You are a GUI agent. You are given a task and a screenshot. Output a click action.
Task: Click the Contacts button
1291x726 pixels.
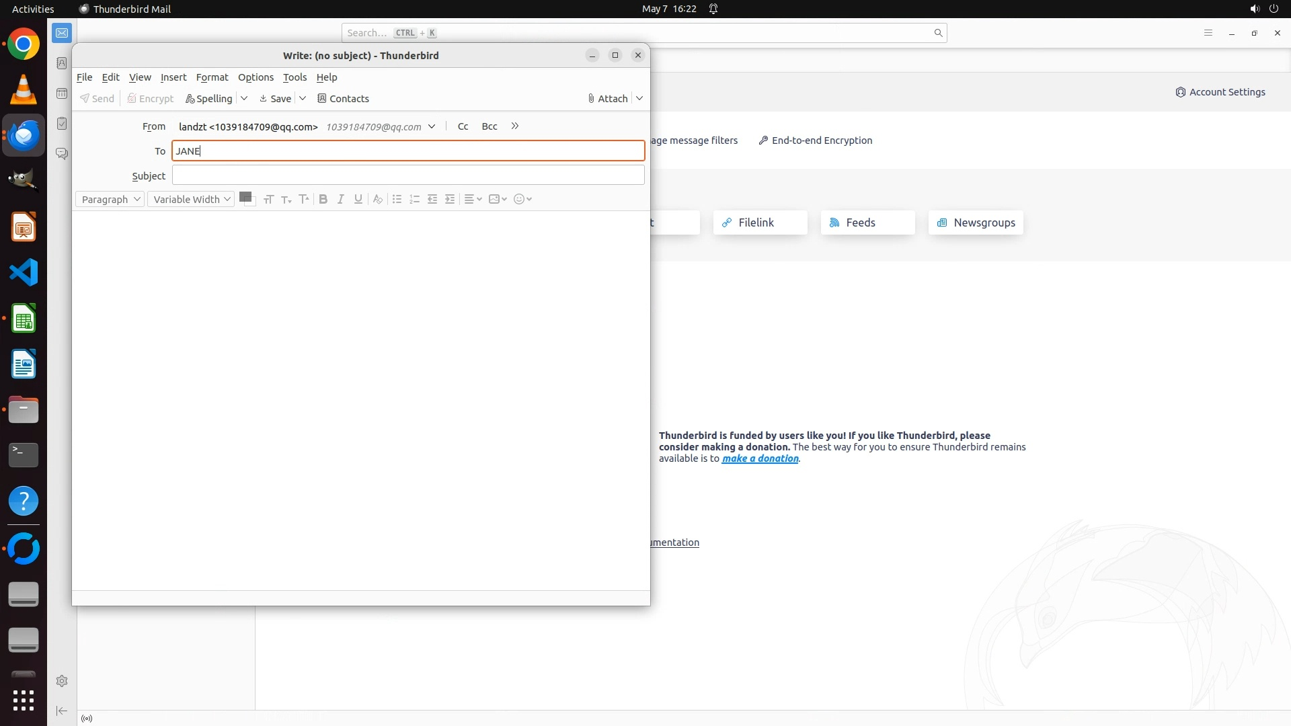tap(343, 99)
